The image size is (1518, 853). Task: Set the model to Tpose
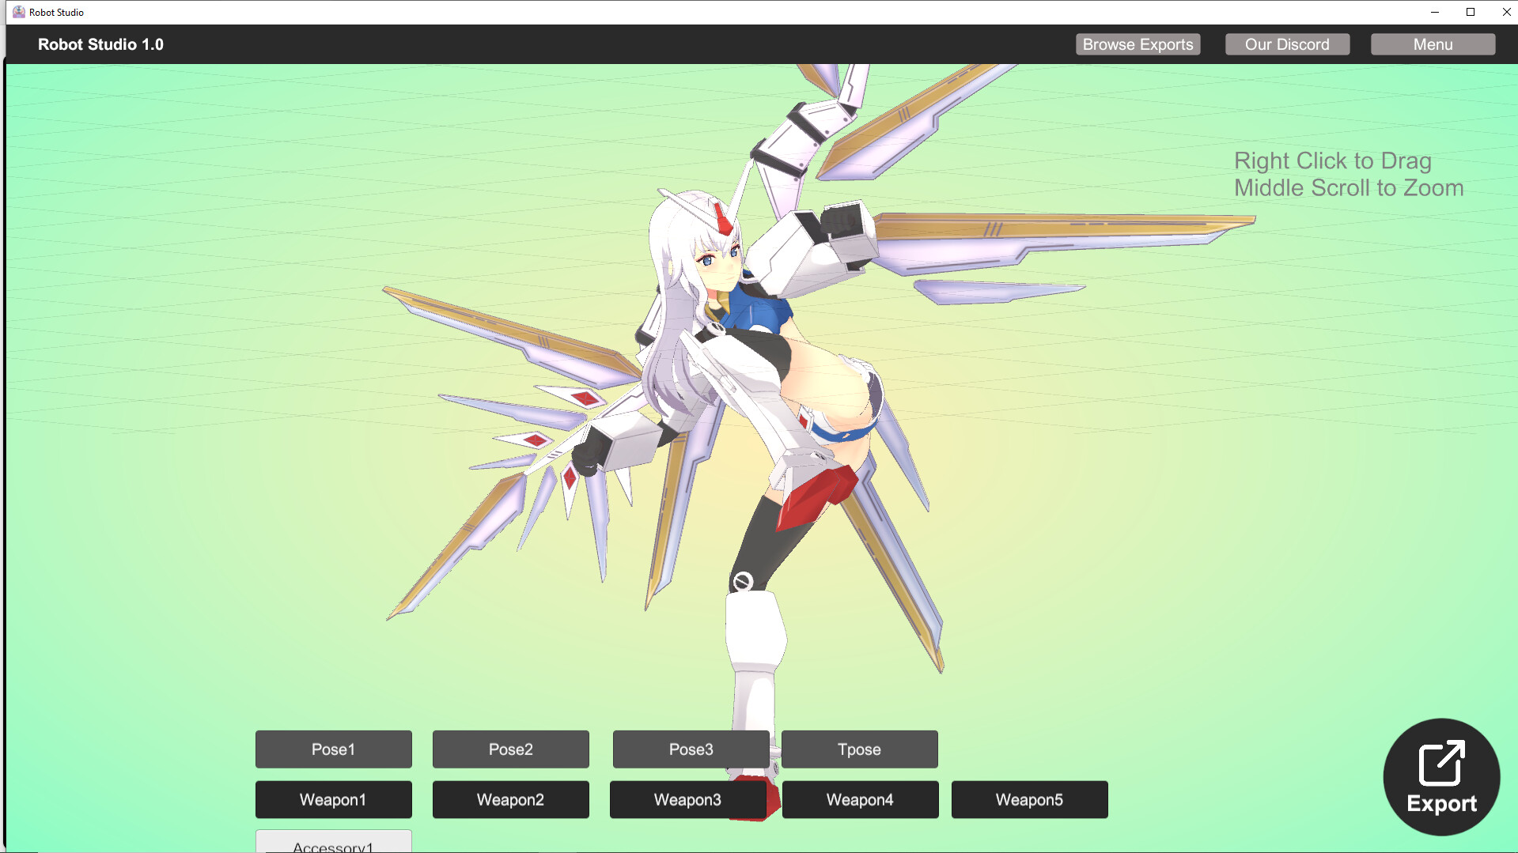[859, 749]
